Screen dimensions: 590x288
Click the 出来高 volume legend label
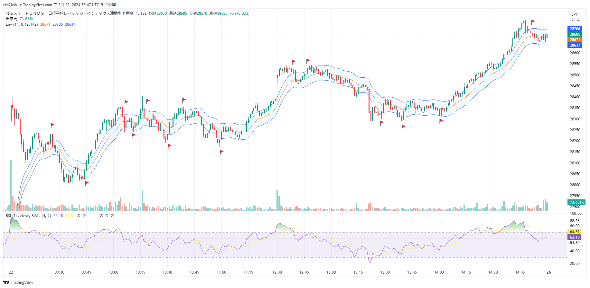[12, 19]
